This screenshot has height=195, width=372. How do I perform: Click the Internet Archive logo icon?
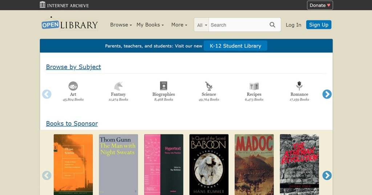click(43, 5)
